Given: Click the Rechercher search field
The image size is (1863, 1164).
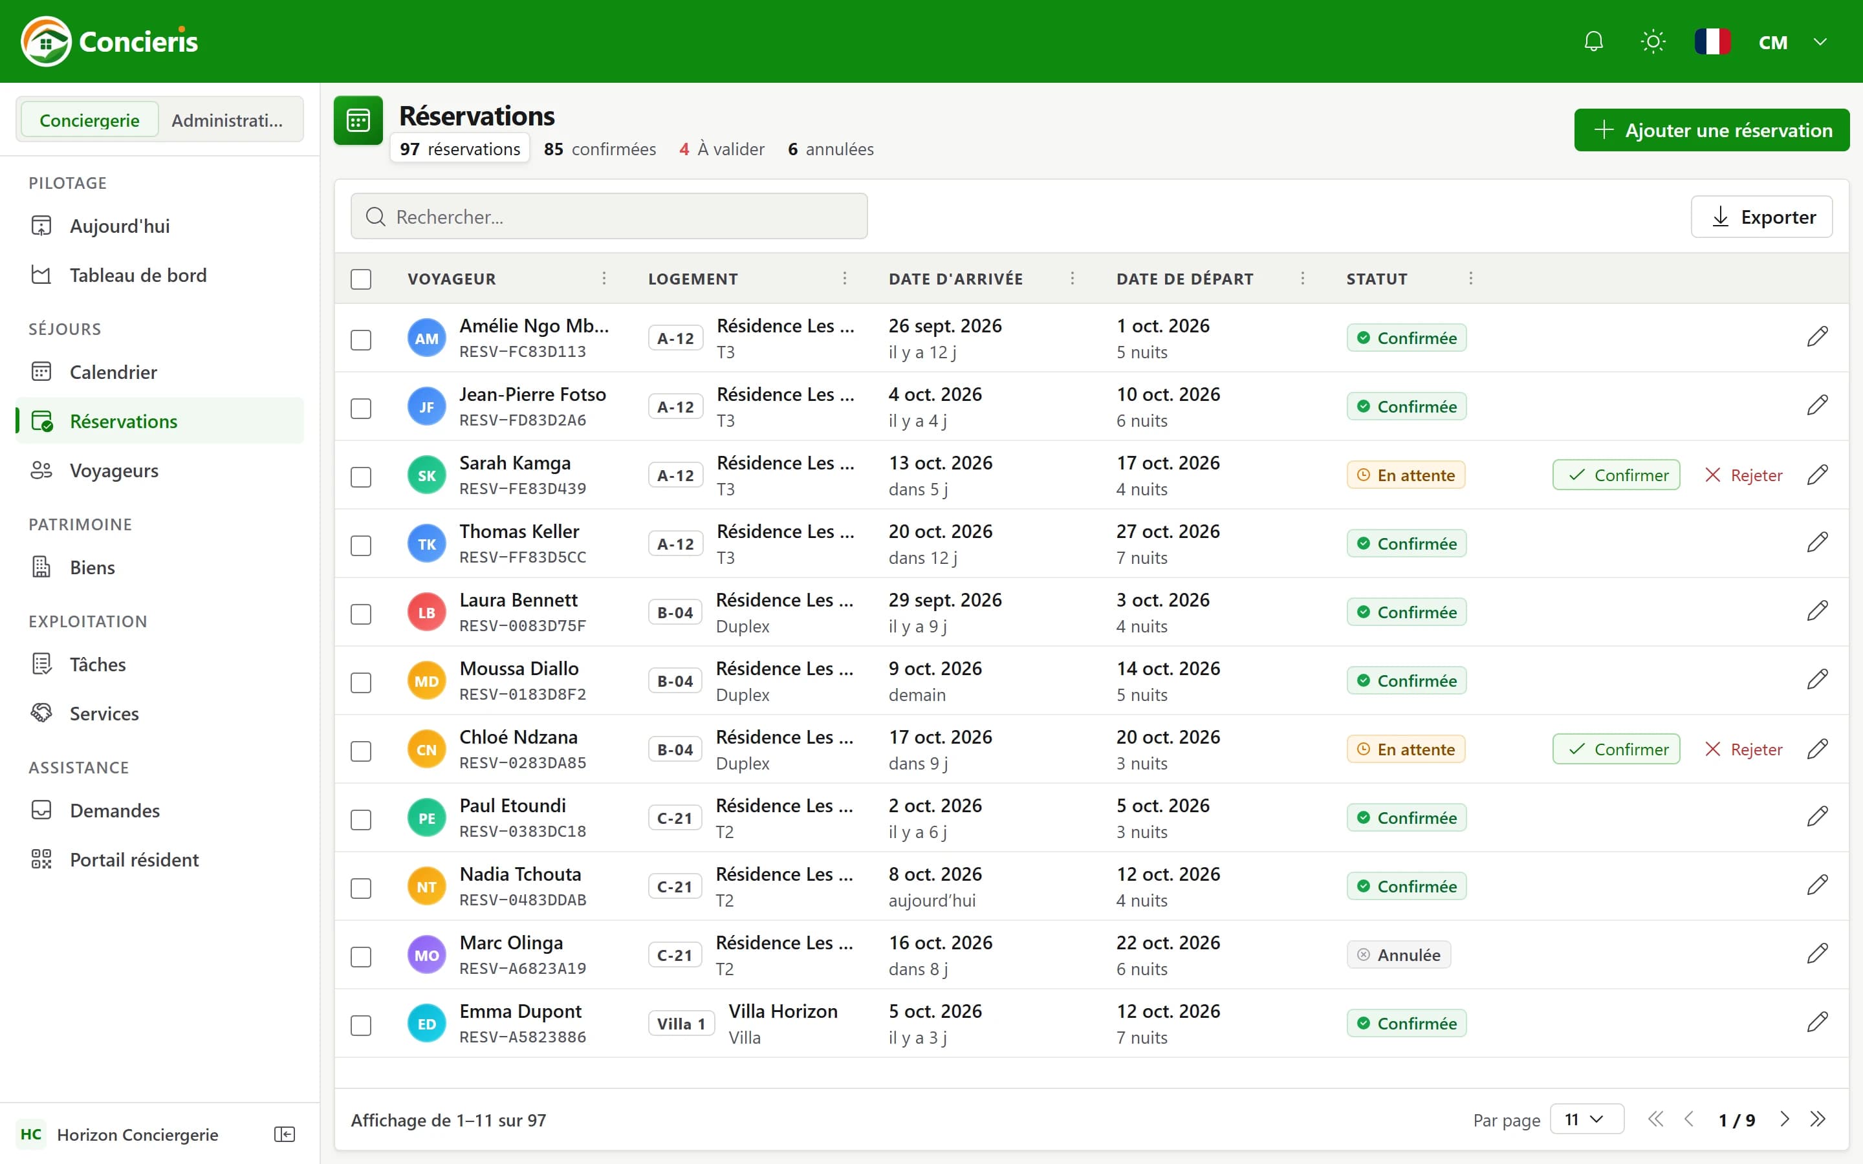Looking at the screenshot, I should [609, 217].
